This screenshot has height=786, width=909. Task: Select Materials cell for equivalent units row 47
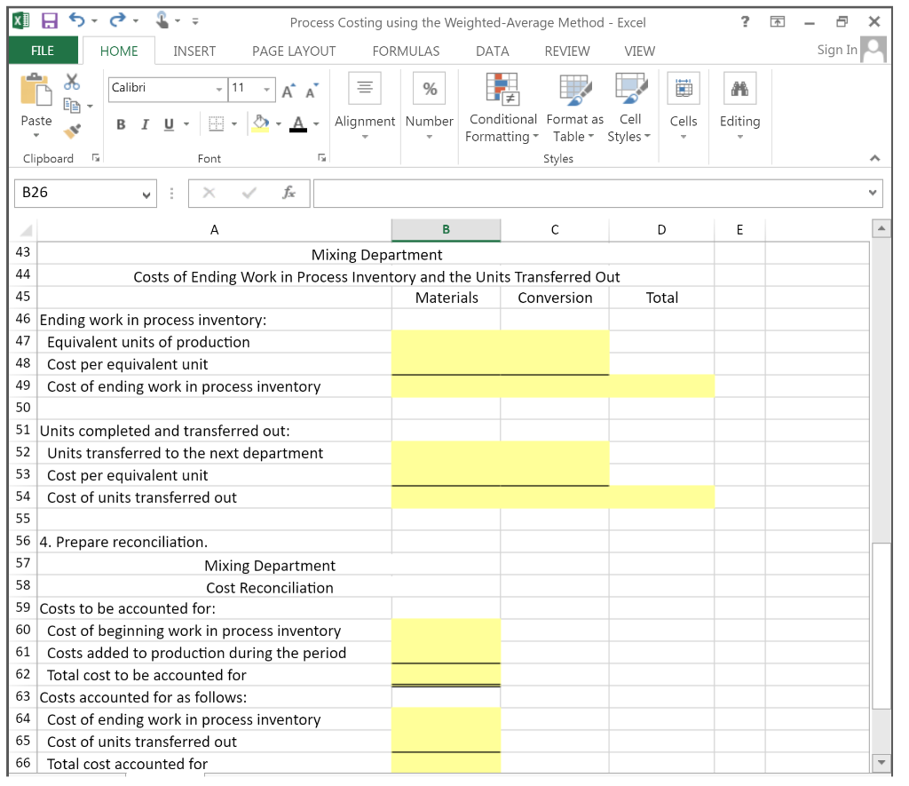[446, 342]
